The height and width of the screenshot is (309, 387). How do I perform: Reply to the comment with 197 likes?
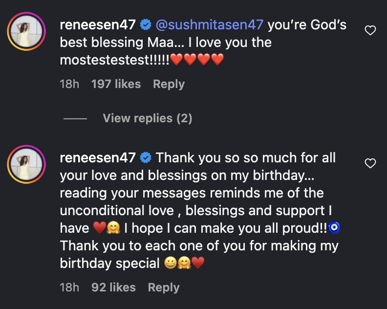point(169,84)
